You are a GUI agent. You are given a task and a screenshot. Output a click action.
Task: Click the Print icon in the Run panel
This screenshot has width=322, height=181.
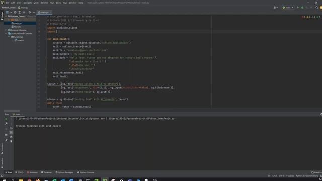tap(11, 137)
